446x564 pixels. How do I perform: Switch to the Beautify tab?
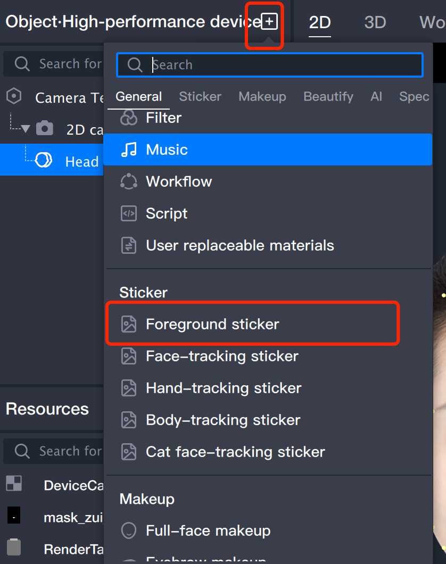tap(328, 96)
